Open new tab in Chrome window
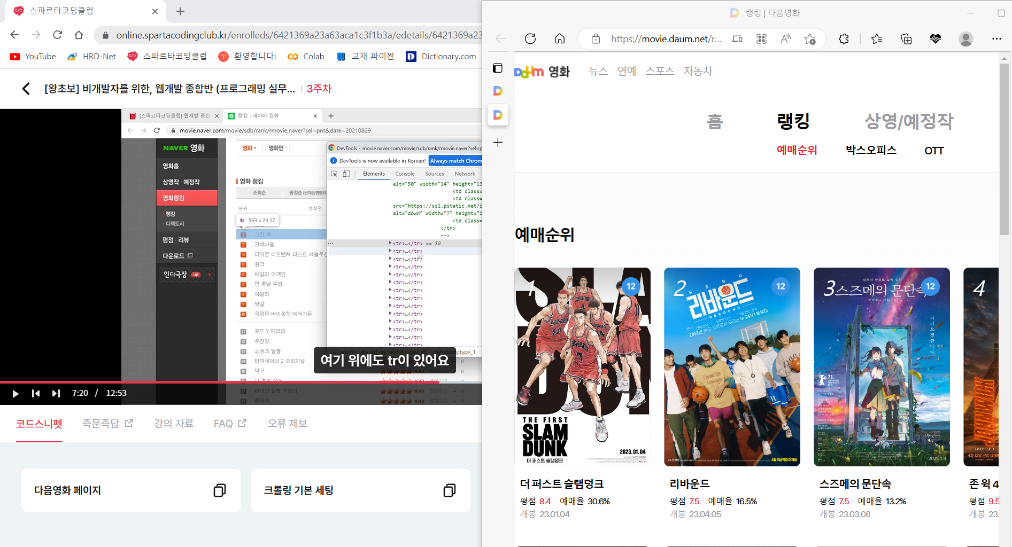Image resolution: width=1012 pixels, height=547 pixels. click(x=180, y=11)
